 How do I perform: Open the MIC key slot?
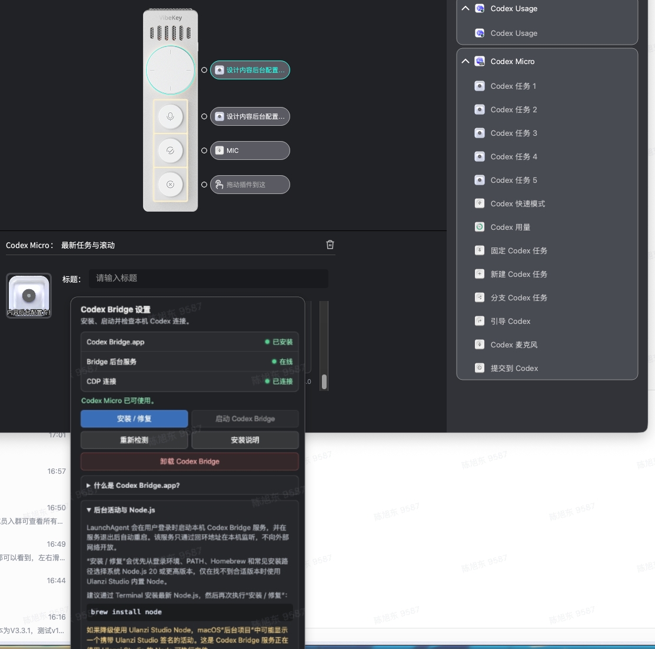[250, 150]
